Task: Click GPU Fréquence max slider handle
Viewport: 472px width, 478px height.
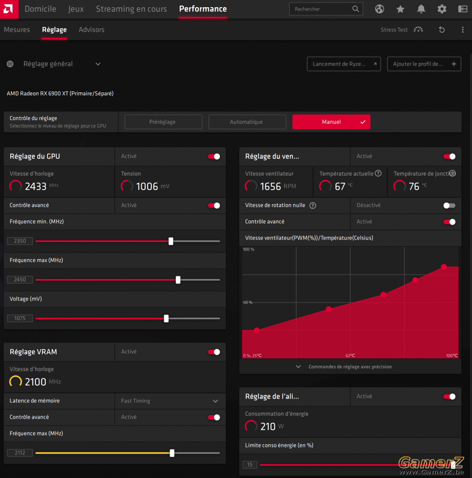Action: (178, 280)
